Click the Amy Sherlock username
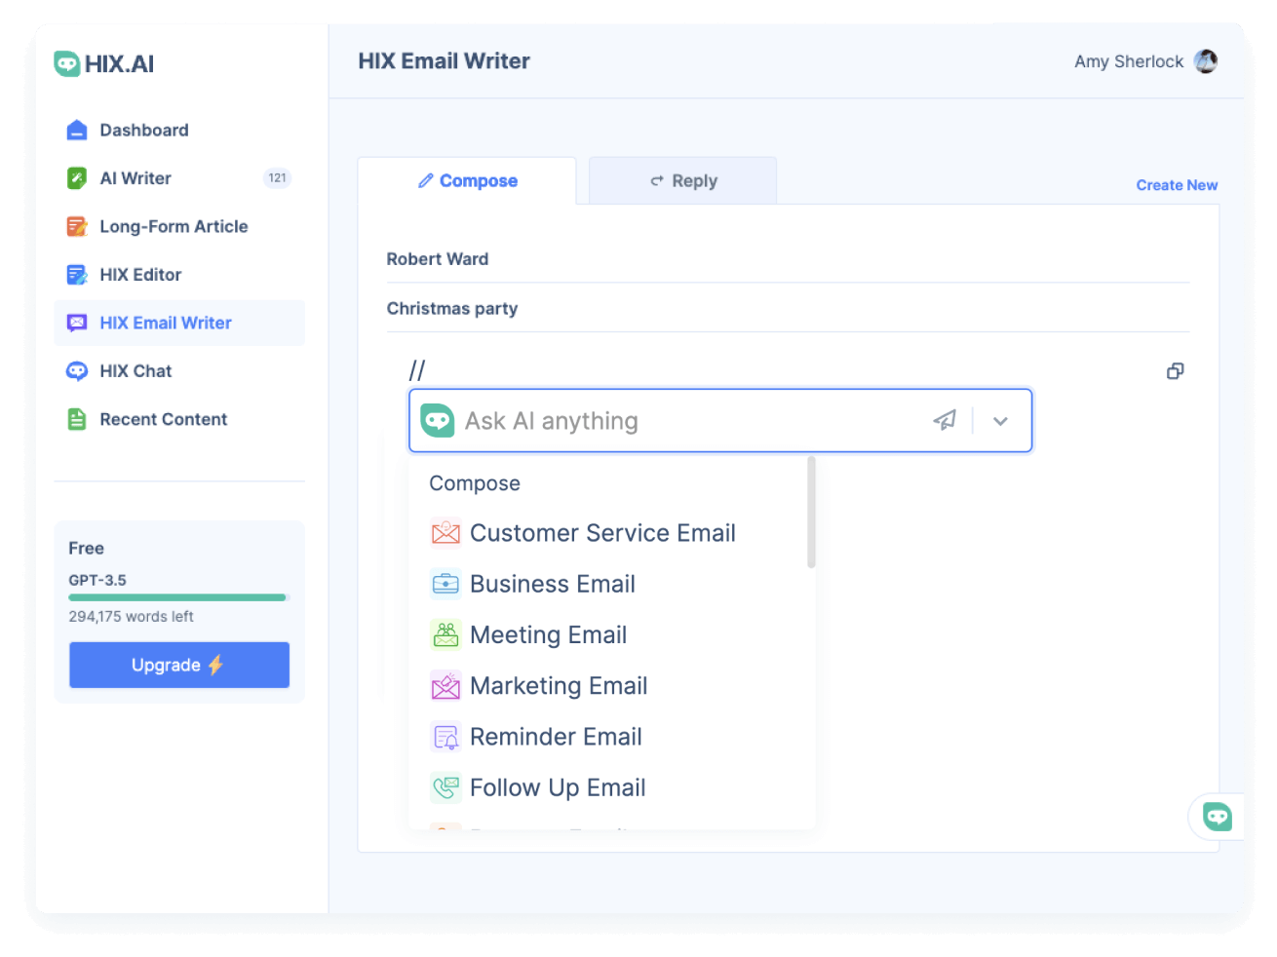1277x957 pixels. 1129,61
